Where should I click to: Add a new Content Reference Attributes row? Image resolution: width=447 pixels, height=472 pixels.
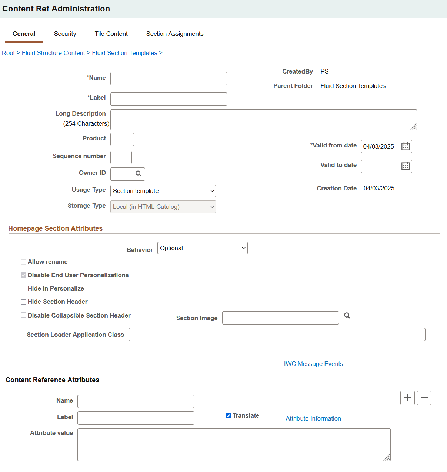tap(407, 398)
